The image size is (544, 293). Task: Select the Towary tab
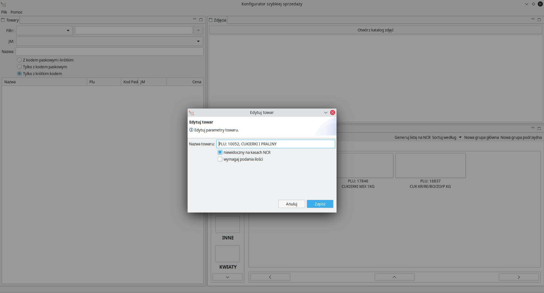tap(10, 20)
